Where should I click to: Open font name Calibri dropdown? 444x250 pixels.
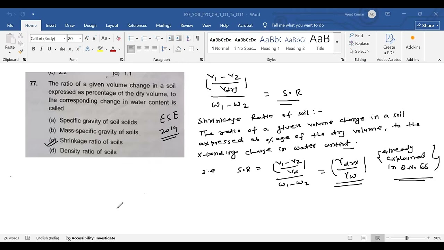(x=64, y=39)
